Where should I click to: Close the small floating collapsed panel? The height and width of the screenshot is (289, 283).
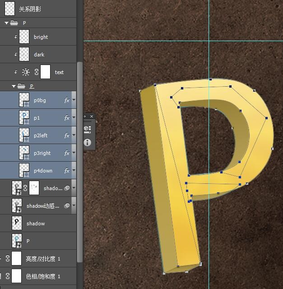[x=92, y=117]
